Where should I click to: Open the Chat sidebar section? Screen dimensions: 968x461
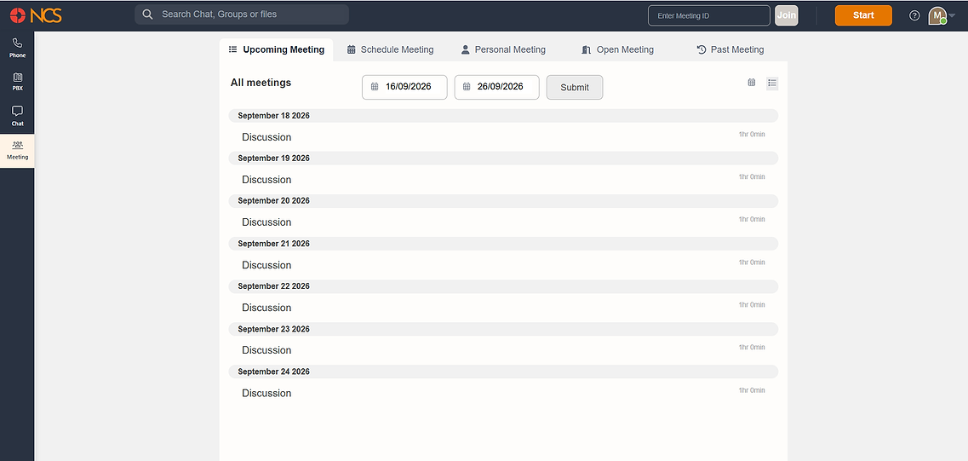pyautogui.click(x=17, y=116)
